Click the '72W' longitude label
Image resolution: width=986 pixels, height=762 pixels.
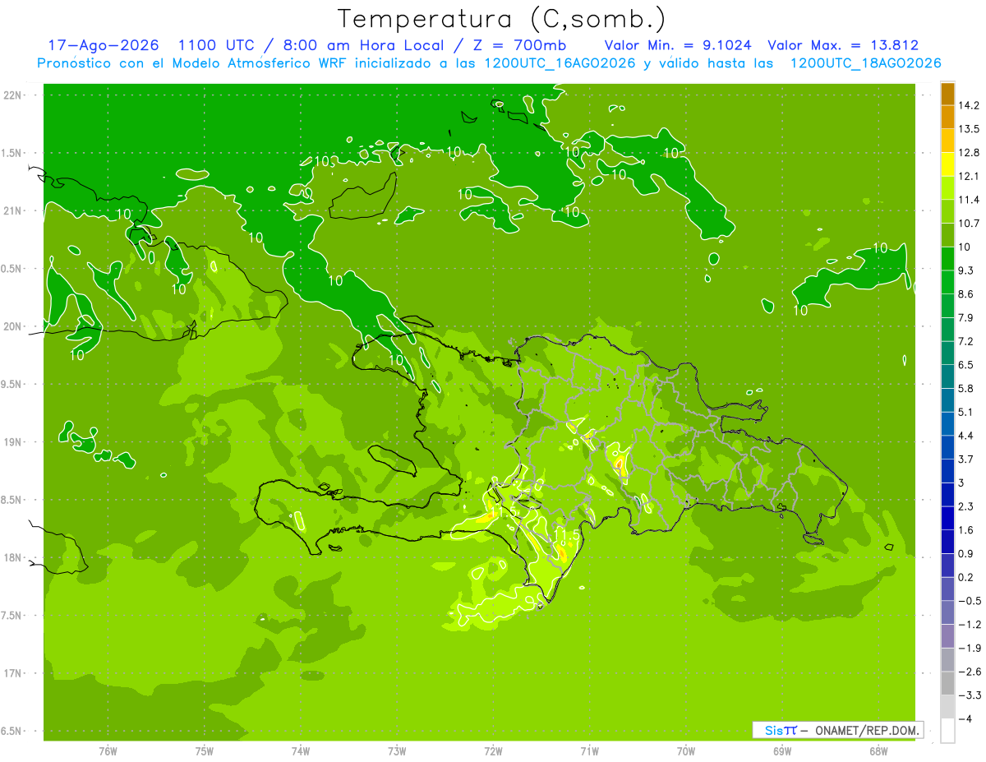coord(493,750)
